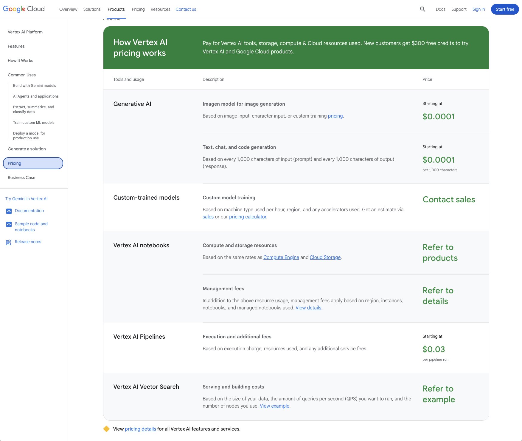Click 'Execution and additional fees' text
The image size is (522, 441).
click(x=237, y=337)
